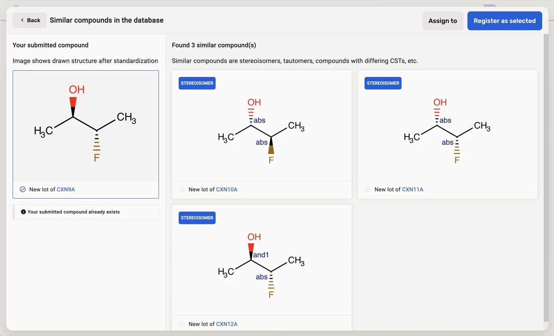Click the Back button
554x336 pixels.
pyautogui.click(x=30, y=20)
